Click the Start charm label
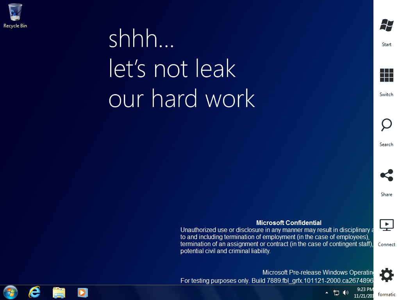 pyautogui.click(x=386, y=45)
